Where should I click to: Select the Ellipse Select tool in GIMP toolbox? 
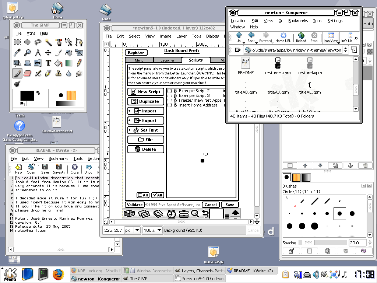point(27,42)
